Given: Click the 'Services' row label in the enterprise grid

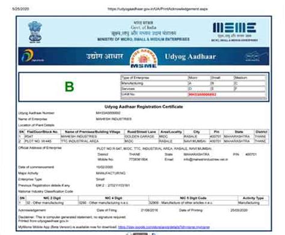Looking at the screenshot, I should (154, 89).
